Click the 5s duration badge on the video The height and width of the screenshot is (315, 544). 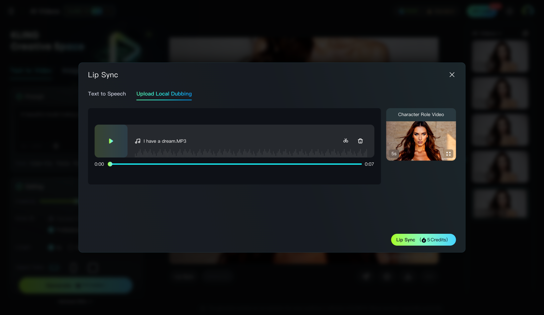(x=394, y=154)
